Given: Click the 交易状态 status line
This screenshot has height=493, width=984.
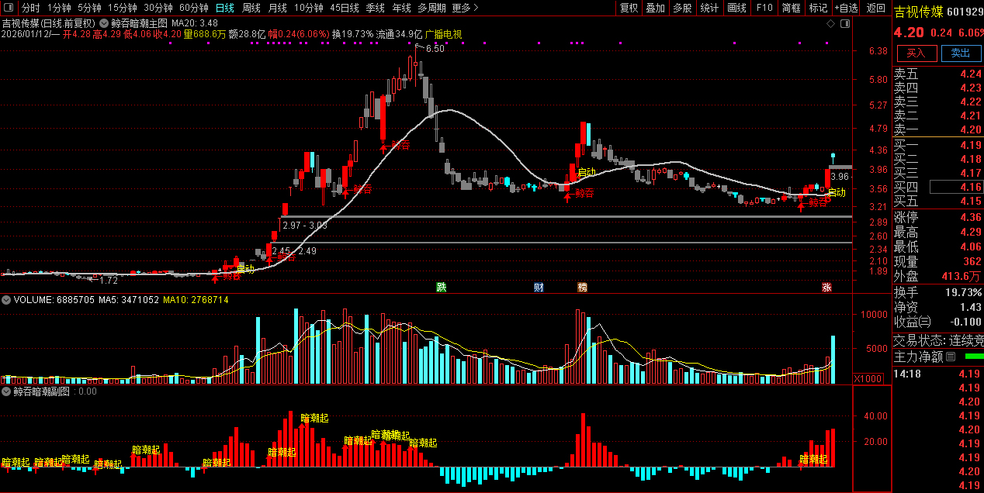Looking at the screenshot, I should 938,340.
